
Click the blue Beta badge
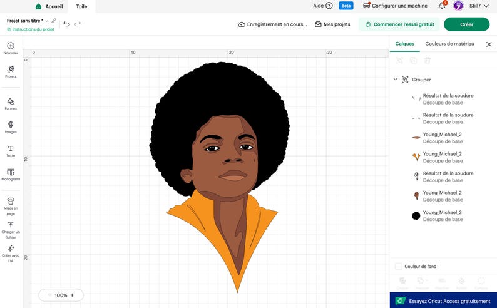[x=346, y=6]
